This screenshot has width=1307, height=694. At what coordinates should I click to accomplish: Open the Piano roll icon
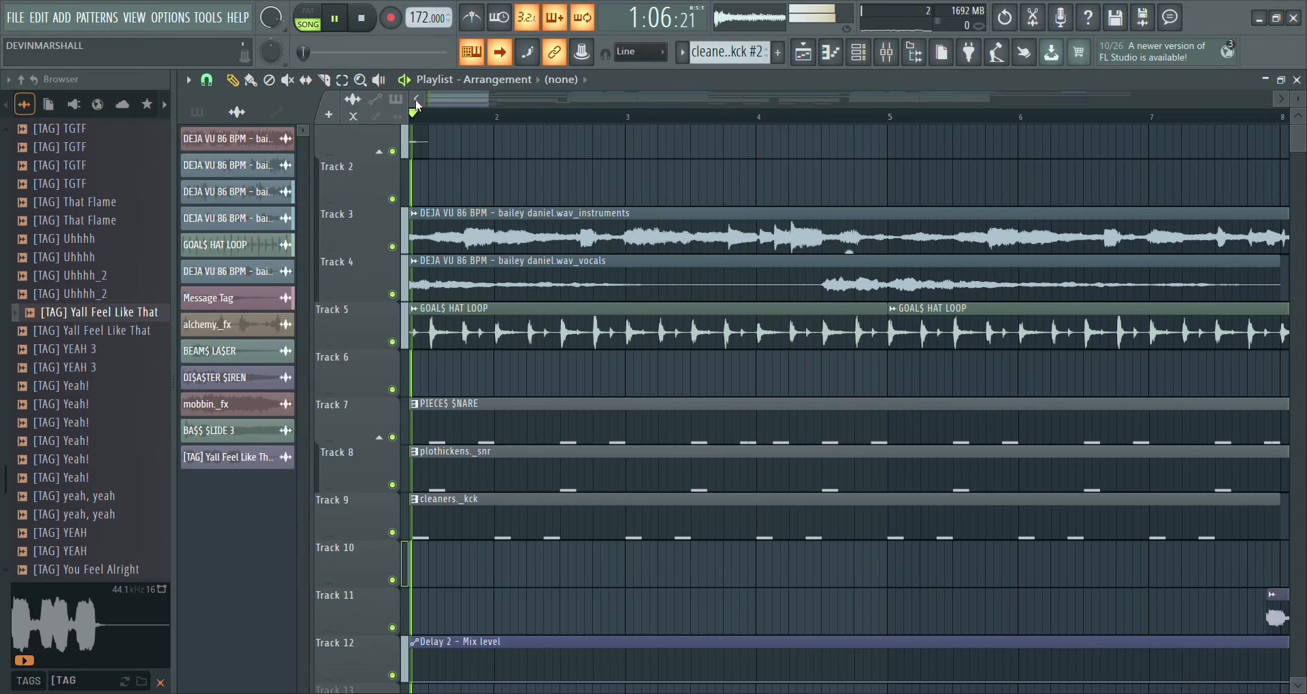[831, 52]
